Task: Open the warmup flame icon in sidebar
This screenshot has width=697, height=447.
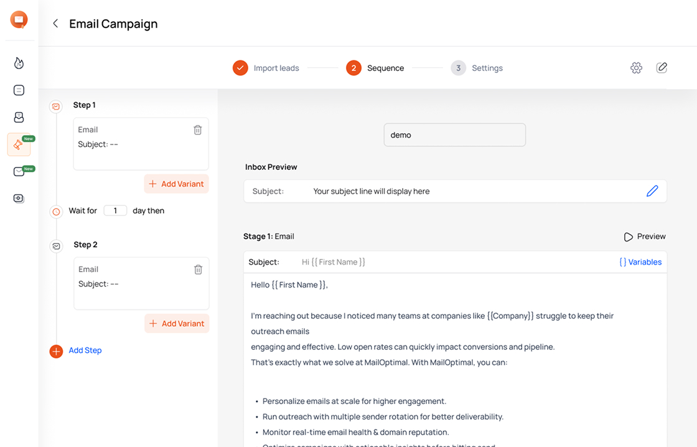Action: click(x=19, y=63)
